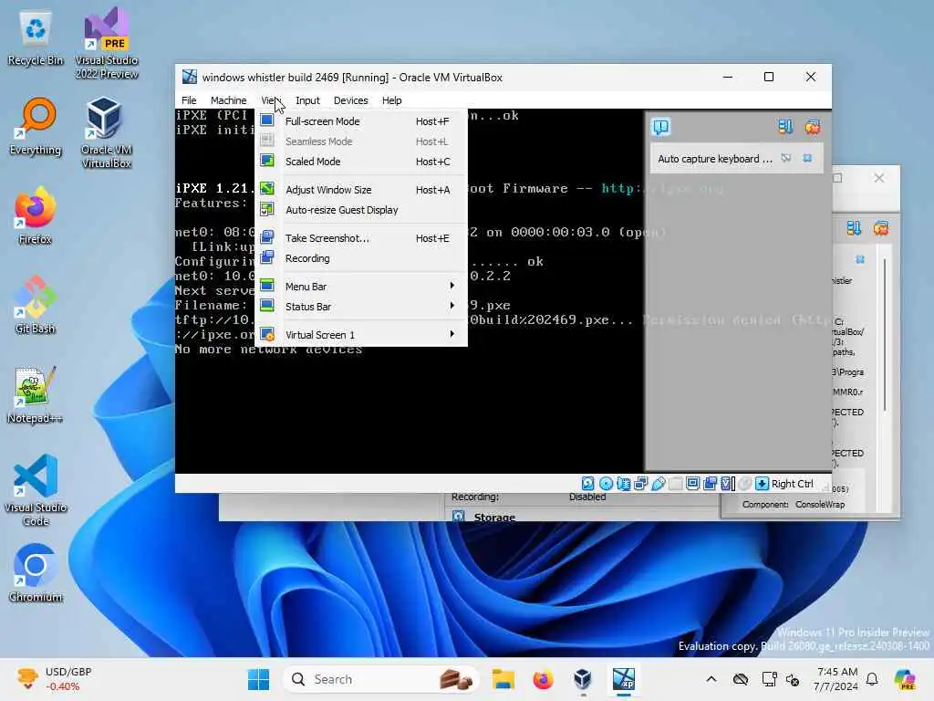Viewport: 934px width, 701px height.
Task: Click the virtualization features V-chip indicator
Action: point(727,484)
